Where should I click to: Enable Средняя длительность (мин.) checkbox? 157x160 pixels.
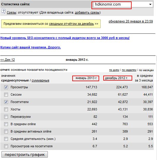(6, 139)
